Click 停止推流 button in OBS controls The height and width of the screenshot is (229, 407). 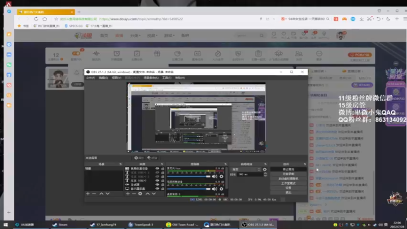click(x=288, y=169)
